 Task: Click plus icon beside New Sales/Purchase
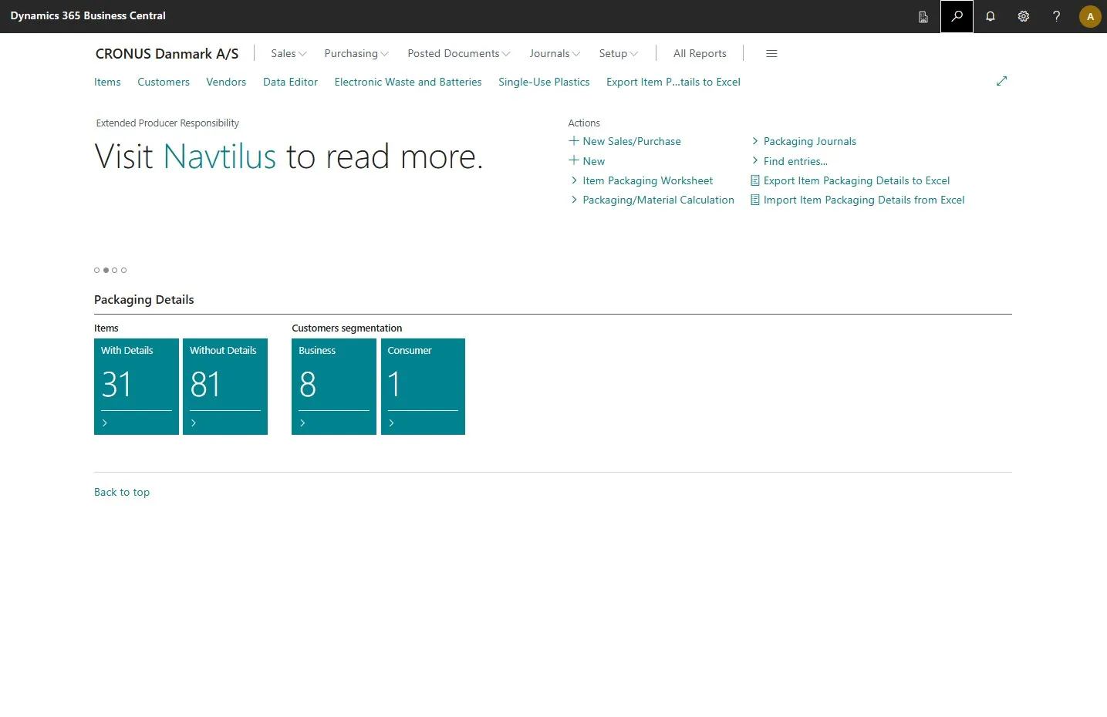(x=574, y=141)
